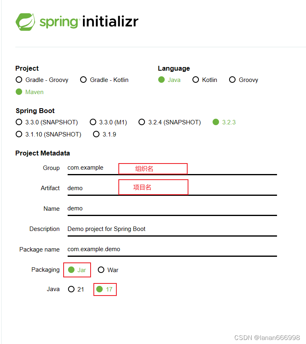The image size is (306, 344).
Task: Click the spring initializr title text
Action: point(89,22)
